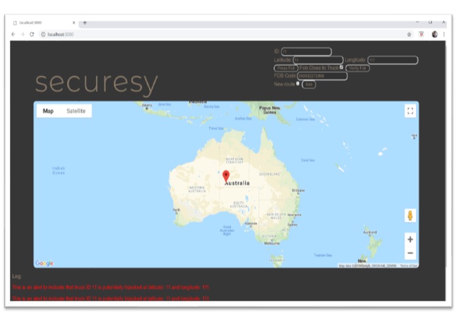
Task: Click the Log heading text
Action: click(x=16, y=276)
